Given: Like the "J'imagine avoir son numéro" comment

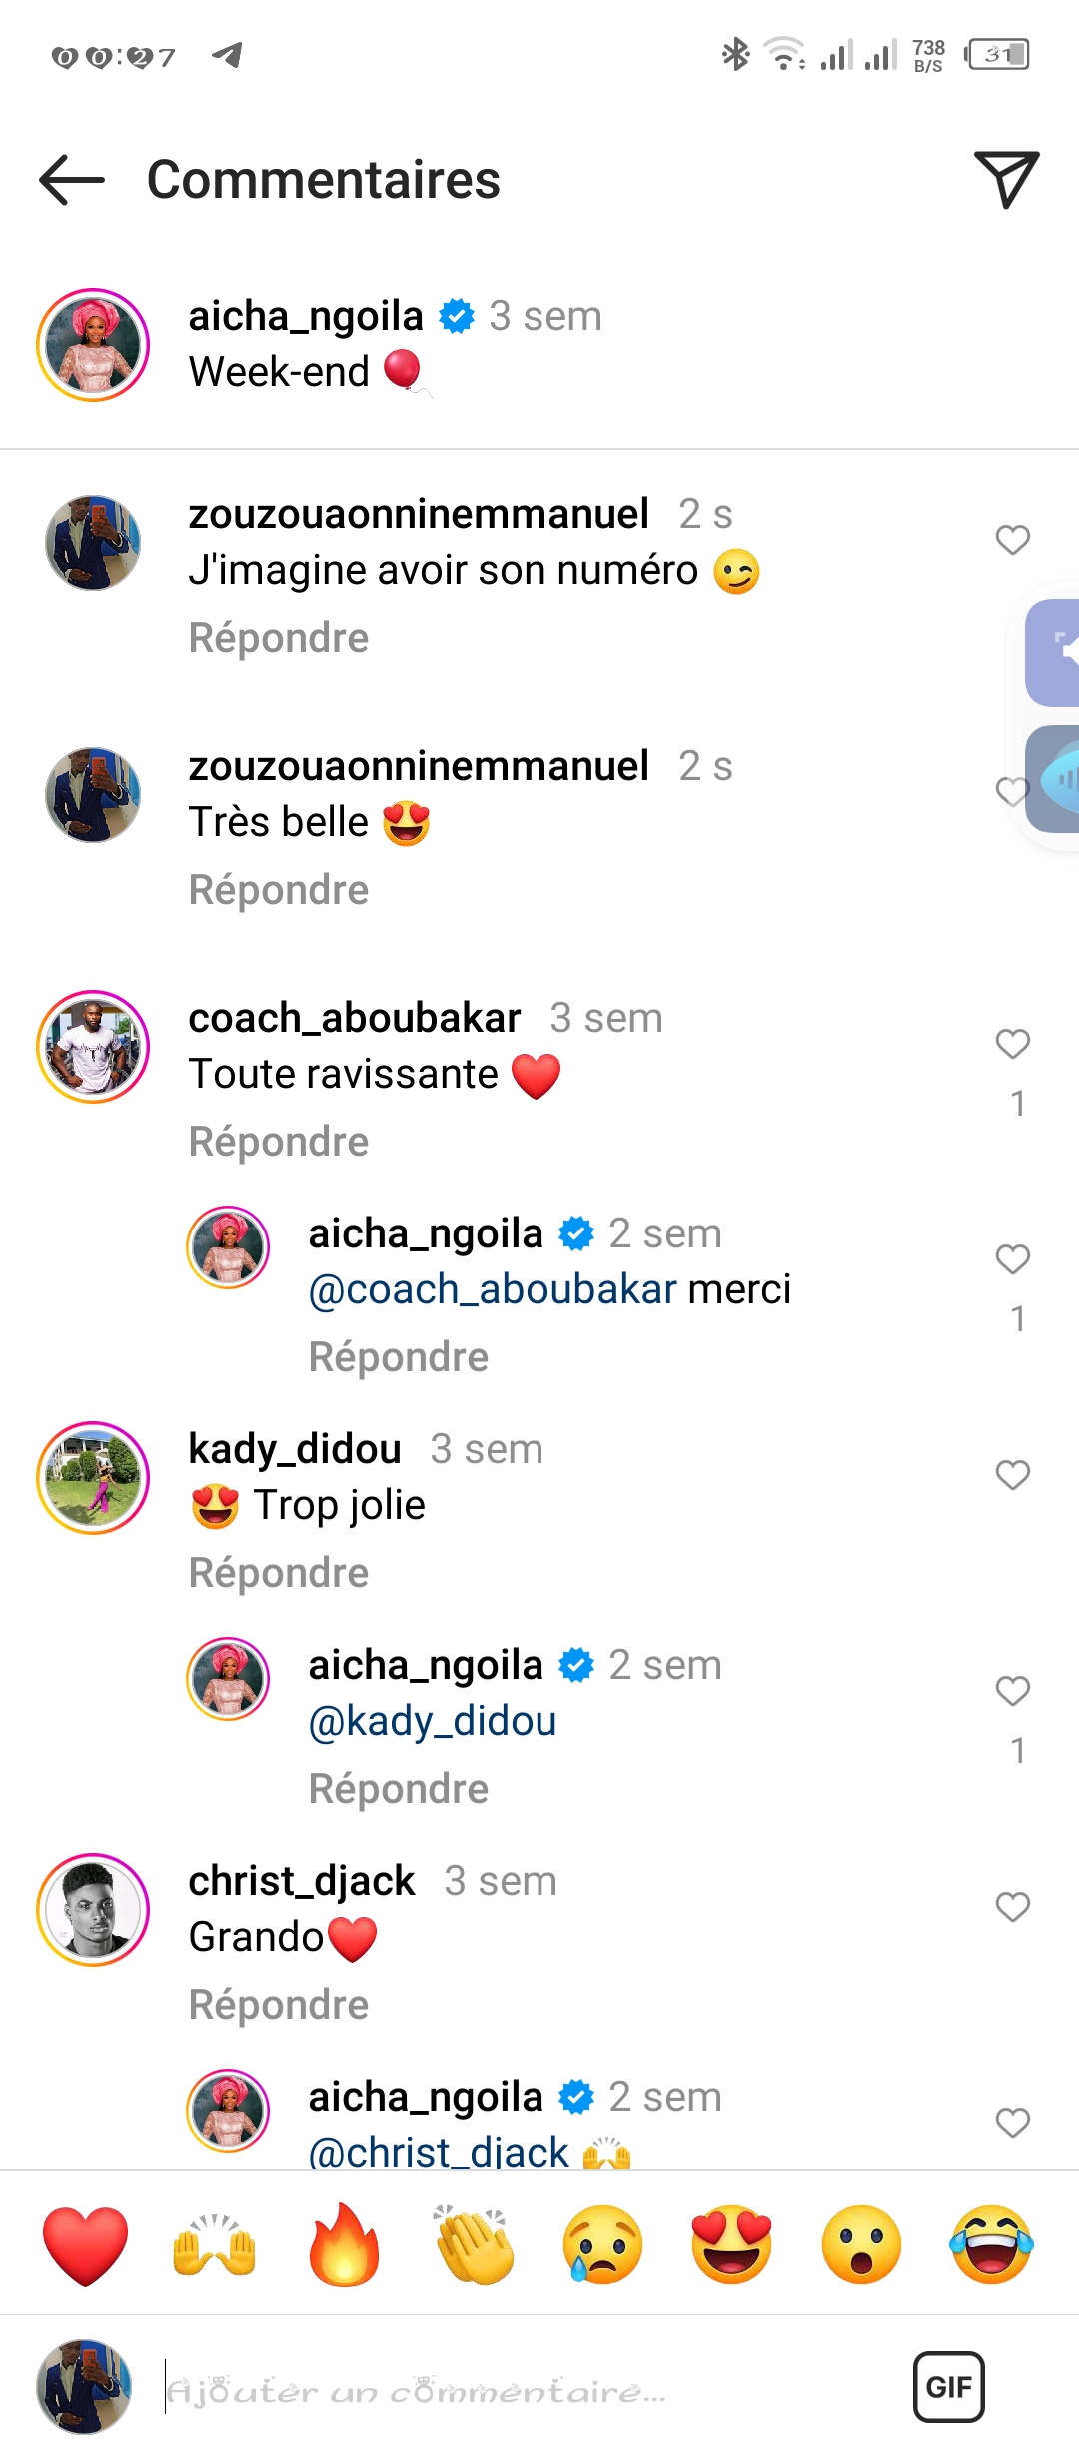Looking at the screenshot, I should pyautogui.click(x=1012, y=540).
